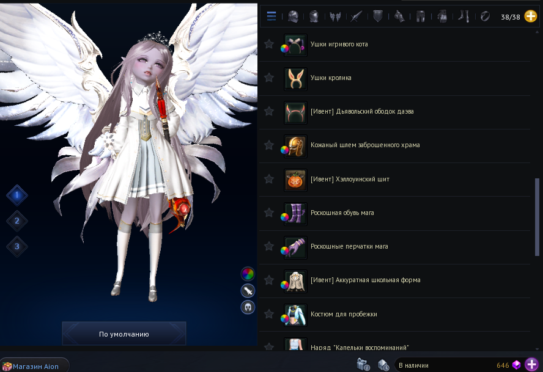Select the playful cat ears icon
The height and width of the screenshot is (372, 543).
click(295, 45)
